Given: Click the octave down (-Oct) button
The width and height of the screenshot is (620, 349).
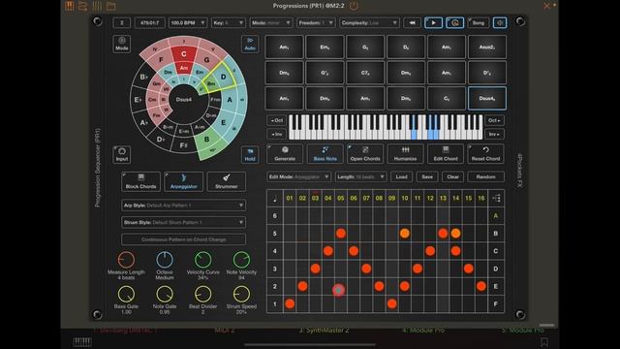Looking at the screenshot, I should (x=277, y=120).
